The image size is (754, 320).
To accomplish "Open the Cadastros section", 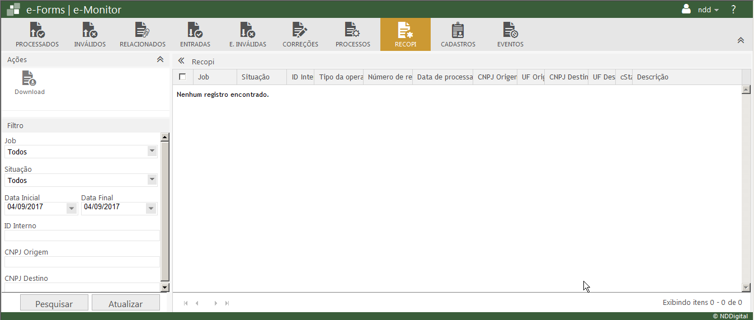I will (x=458, y=35).
